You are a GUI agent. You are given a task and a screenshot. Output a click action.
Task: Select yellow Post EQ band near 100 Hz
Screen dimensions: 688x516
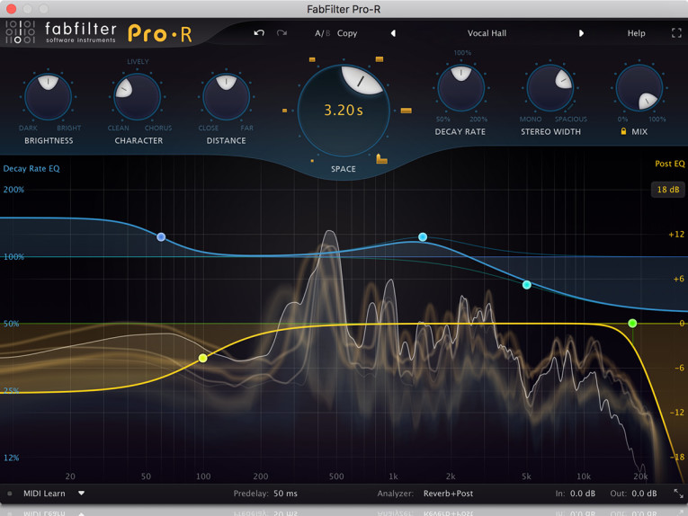(x=202, y=358)
